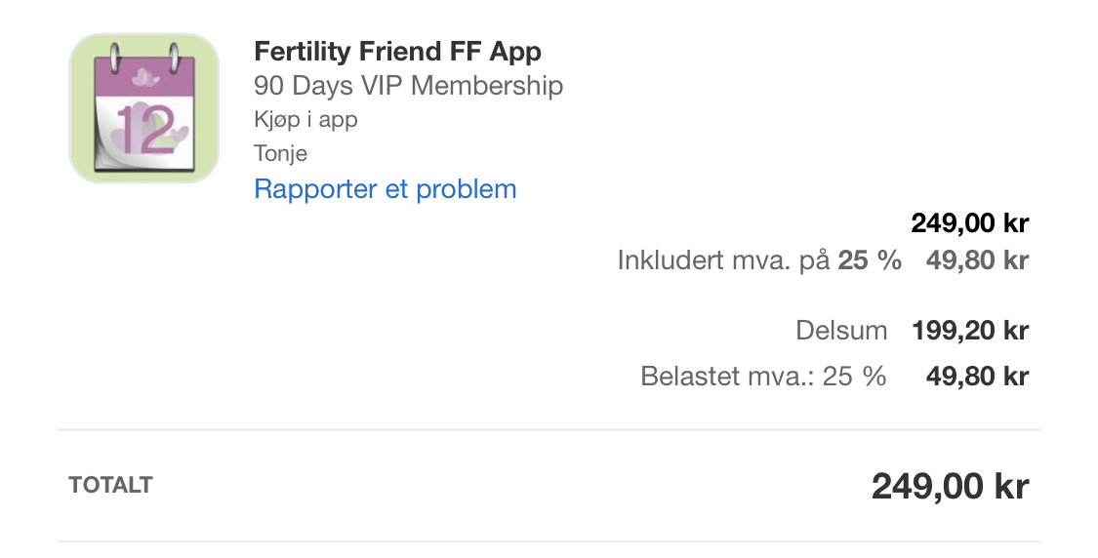The image size is (1098, 558).
Task: Click the "Inkludert mva. på 25 %" label
Action: [x=758, y=261]
